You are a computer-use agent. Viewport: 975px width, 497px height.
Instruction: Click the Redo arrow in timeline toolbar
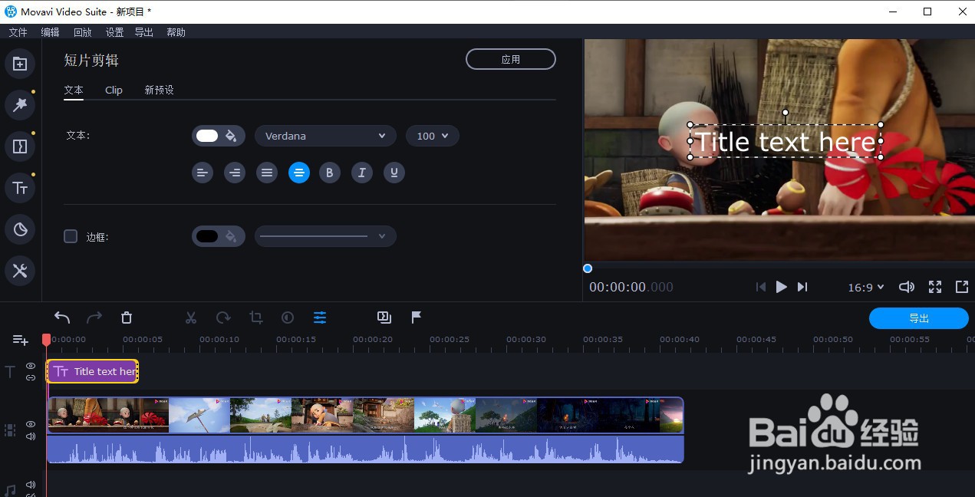pos(94,318)
